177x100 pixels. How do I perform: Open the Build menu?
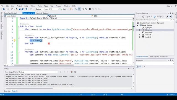tap(26, 6)
